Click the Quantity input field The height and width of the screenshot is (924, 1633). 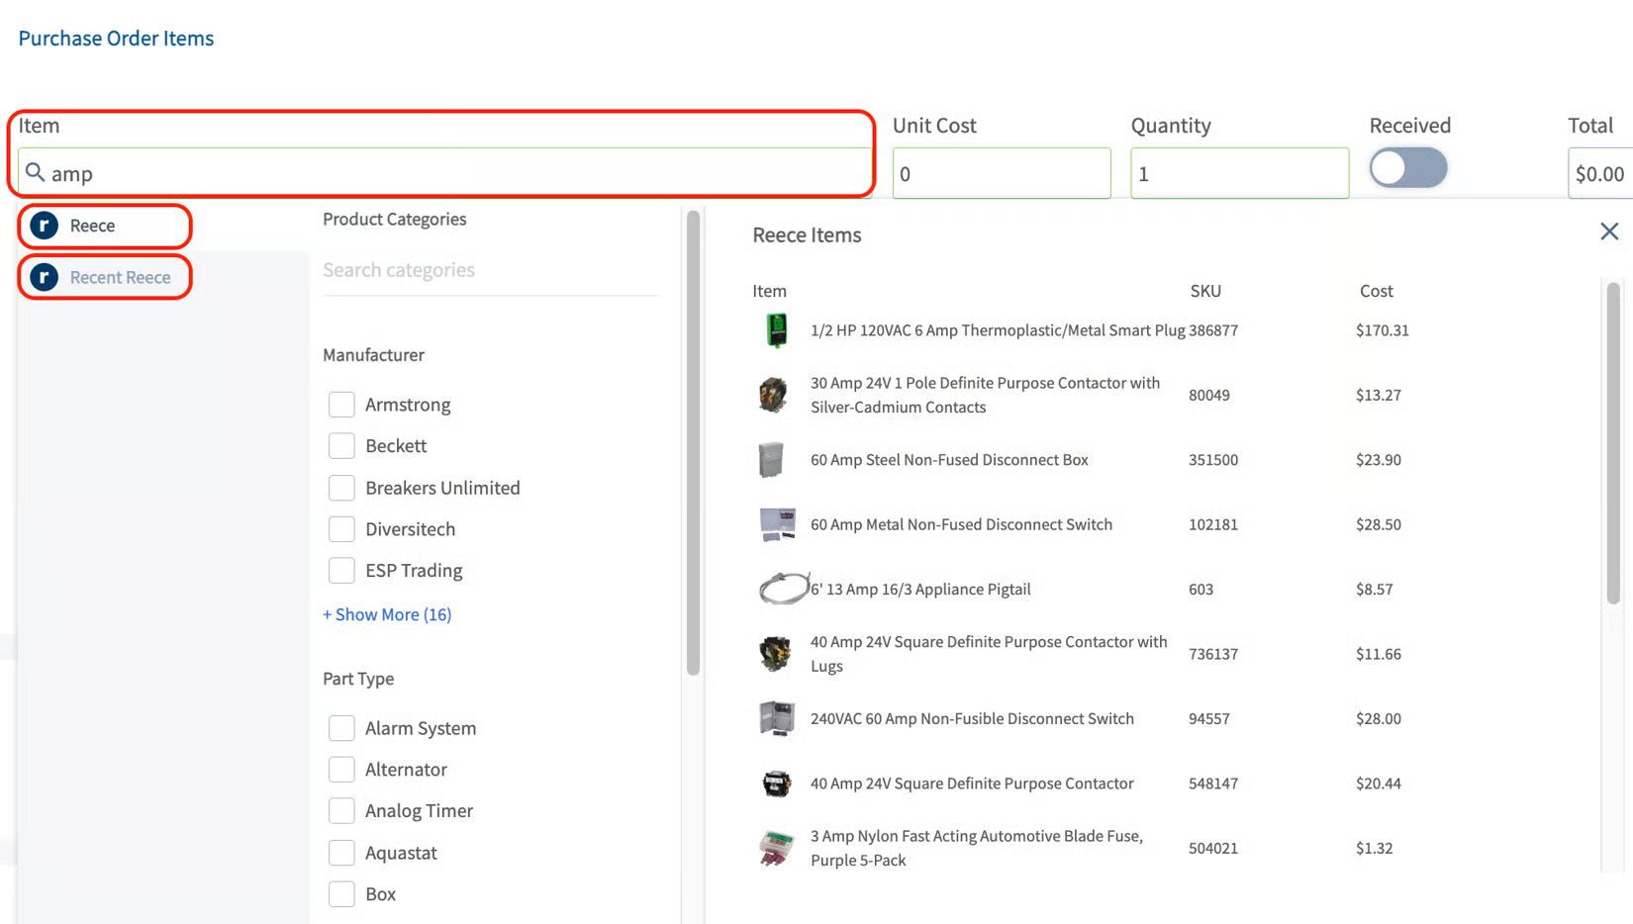[x=1240, y=173]
